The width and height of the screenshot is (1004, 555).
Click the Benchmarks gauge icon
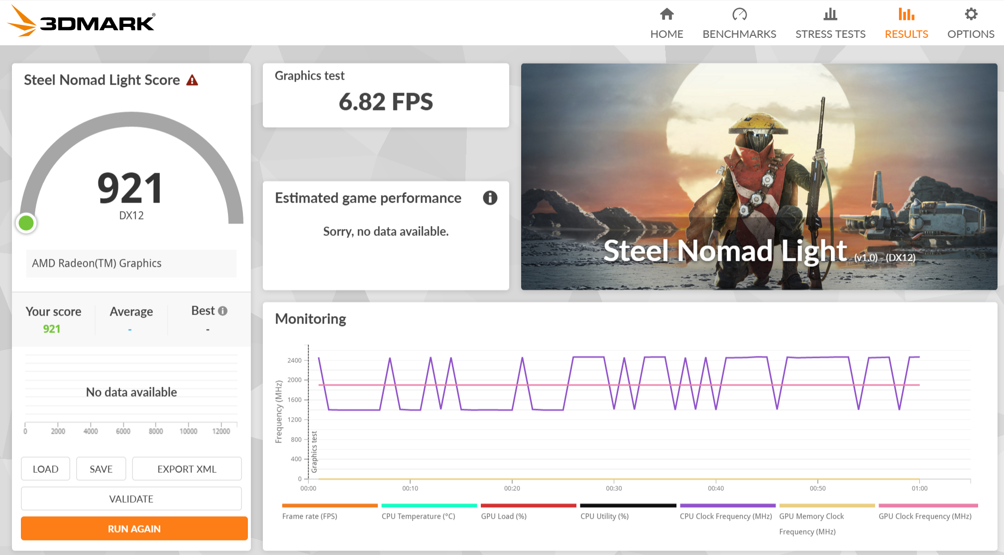(739, 14)
